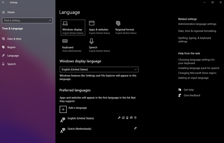Open the Speech tile in Language

[99, 45]
